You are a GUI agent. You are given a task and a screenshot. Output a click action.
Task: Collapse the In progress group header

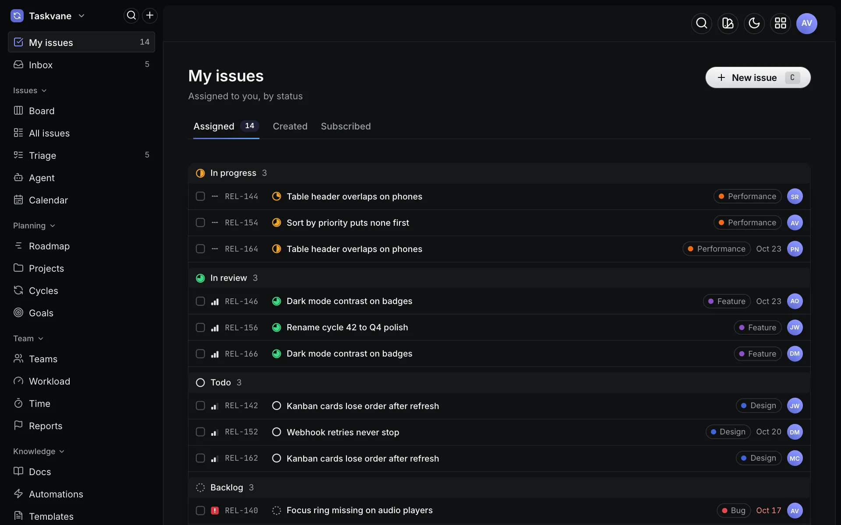tap(499, 173)
